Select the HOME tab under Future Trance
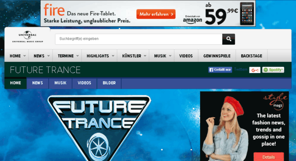This screenshot has width=296, height=161. click(16, 83)
